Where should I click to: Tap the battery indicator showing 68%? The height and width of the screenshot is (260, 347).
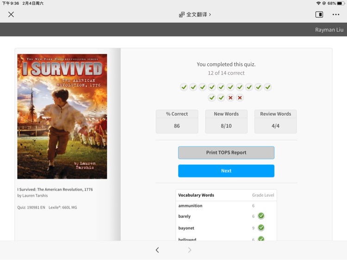336,3
